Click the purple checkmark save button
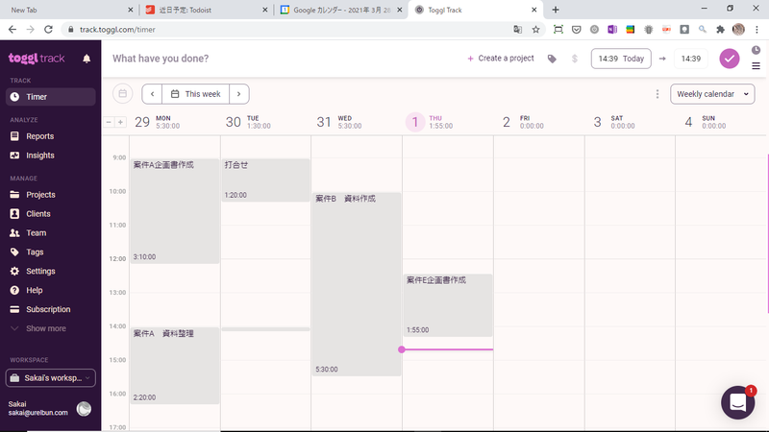Image resolution: width=769 pixels, height=432 pixels. pos(730,59)
